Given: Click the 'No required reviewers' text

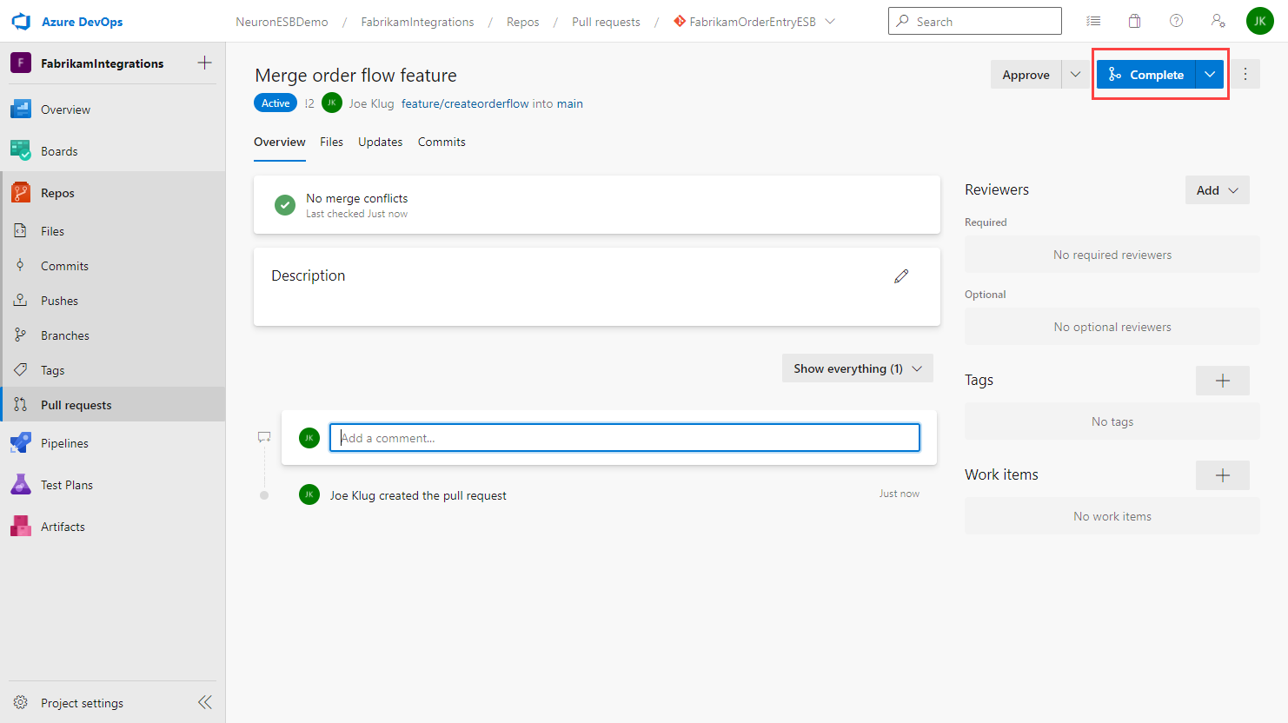Looking at the screenshot, I should click(1112, 255).
